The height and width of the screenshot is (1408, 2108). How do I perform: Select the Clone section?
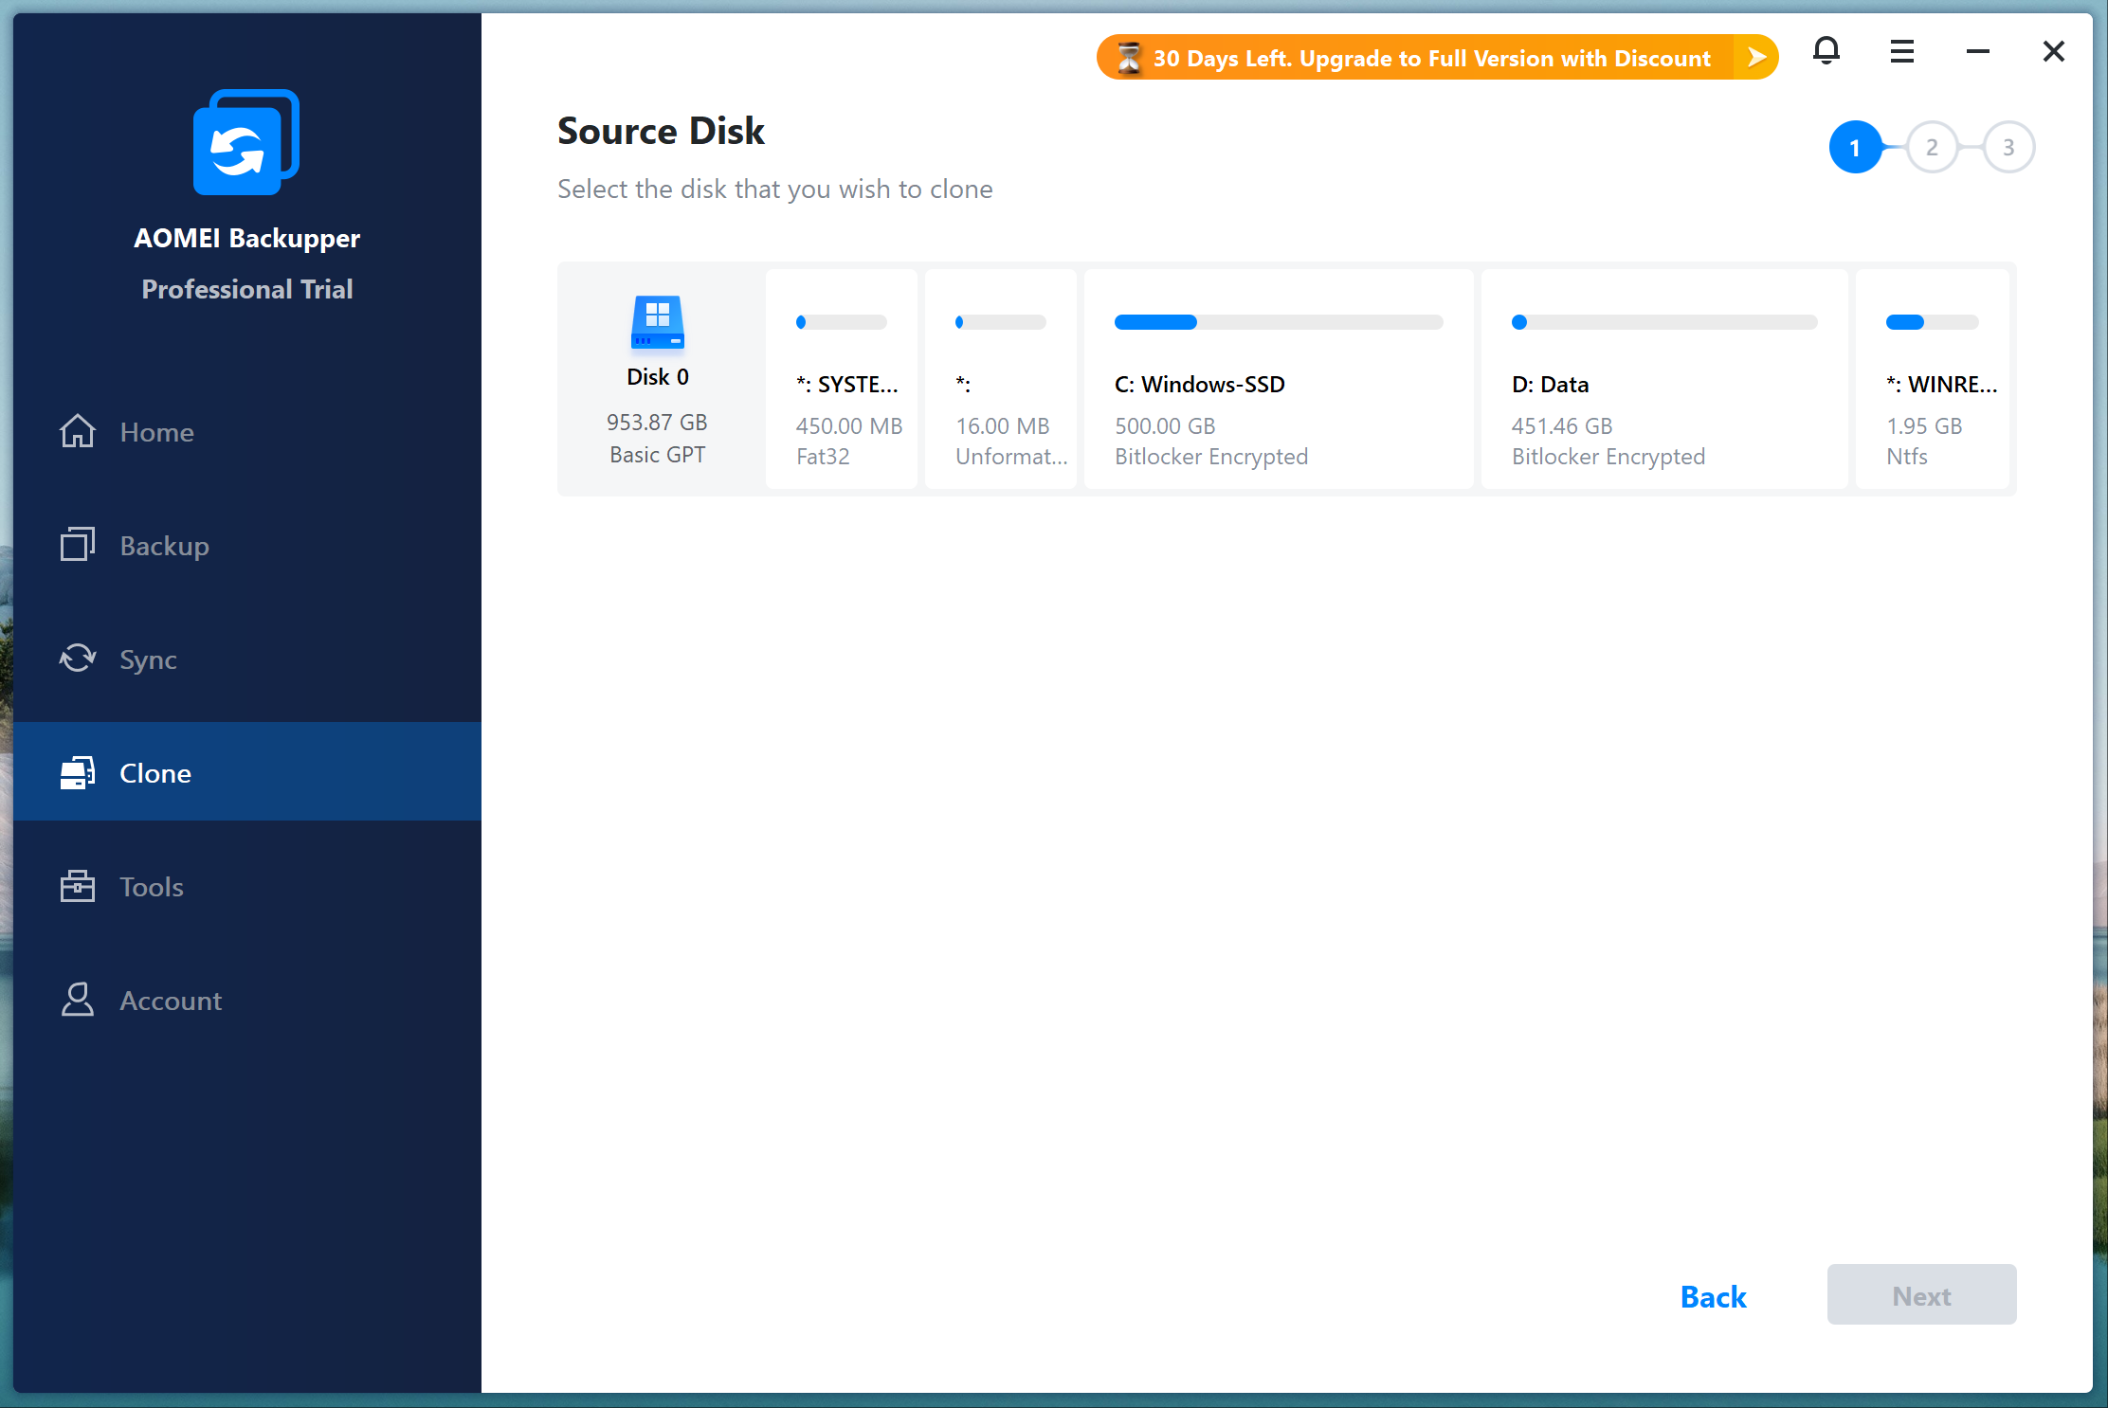pos(246,771)
